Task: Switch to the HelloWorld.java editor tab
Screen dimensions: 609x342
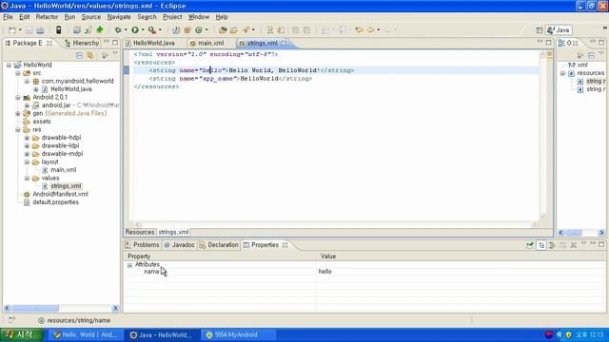Action: [x=150, y=43]
